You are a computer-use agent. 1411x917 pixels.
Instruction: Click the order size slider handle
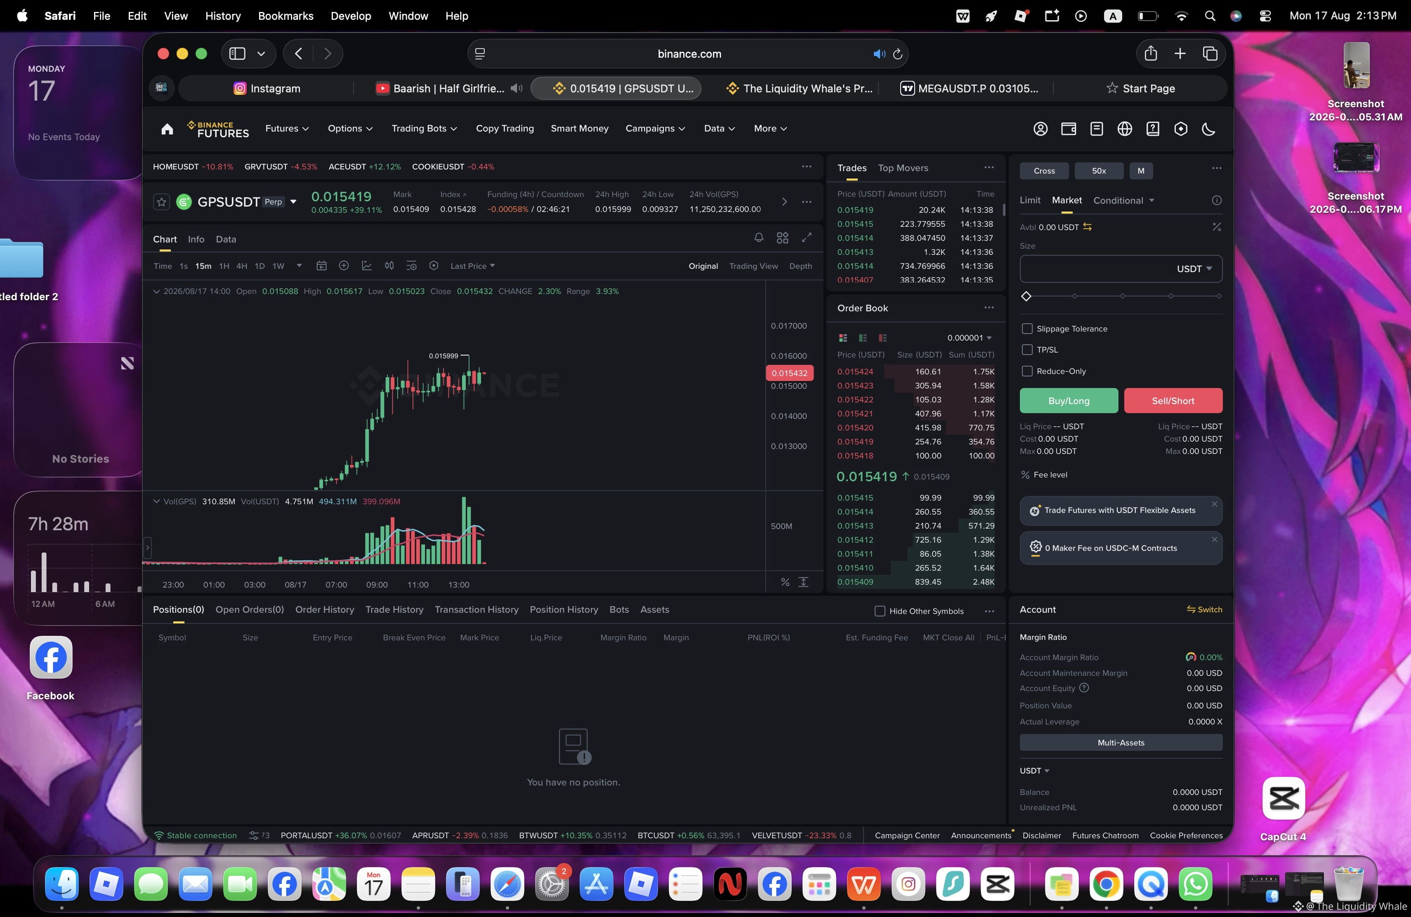click(1026, 296)
